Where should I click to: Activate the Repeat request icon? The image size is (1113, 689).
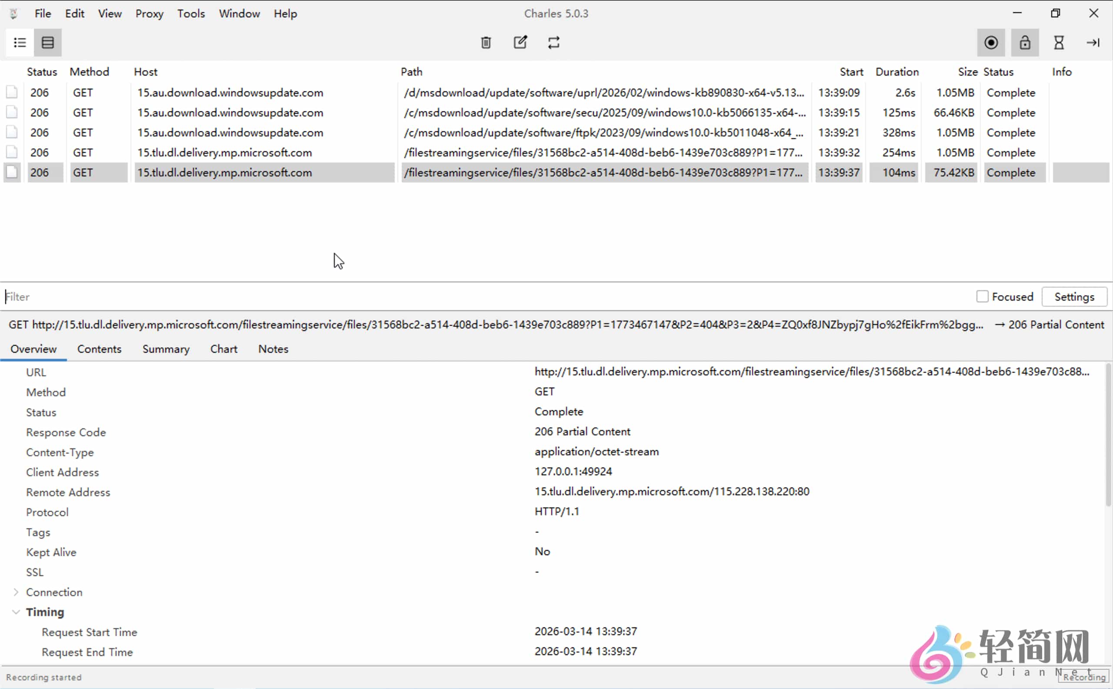pyautogui.click(x=553, y=43)
